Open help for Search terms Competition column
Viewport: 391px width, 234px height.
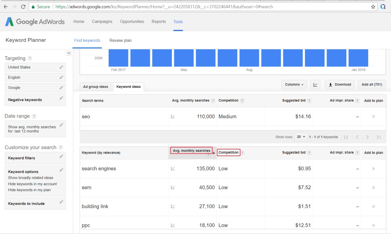click(242, 101)
